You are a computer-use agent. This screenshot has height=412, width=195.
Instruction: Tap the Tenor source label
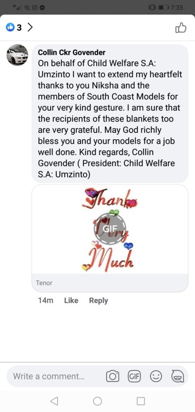(44, 283)
